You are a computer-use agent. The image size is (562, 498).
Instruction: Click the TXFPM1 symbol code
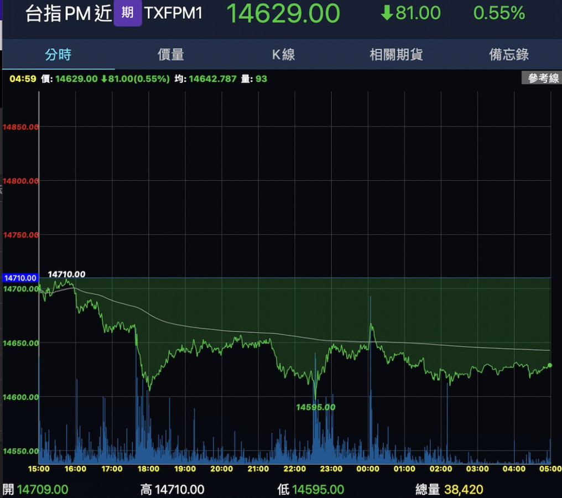[174, 13]
